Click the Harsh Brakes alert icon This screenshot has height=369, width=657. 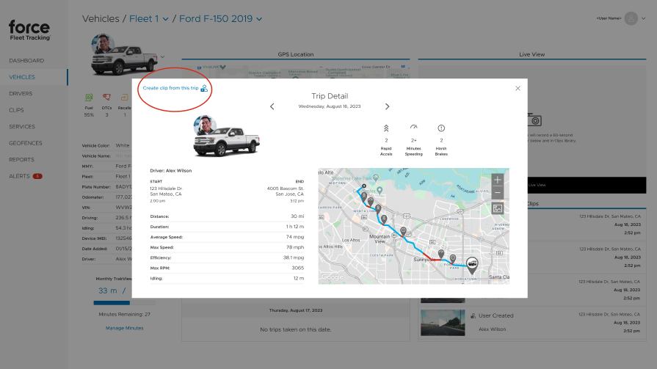441,128
